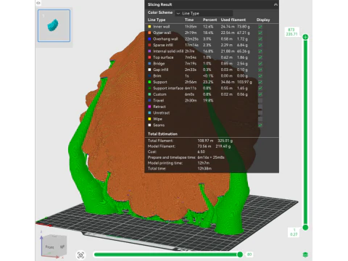The height and width of the screenshot is (261, 348).
Task: Toggle Custom display checkbox
Action: (x=260, y=94)
